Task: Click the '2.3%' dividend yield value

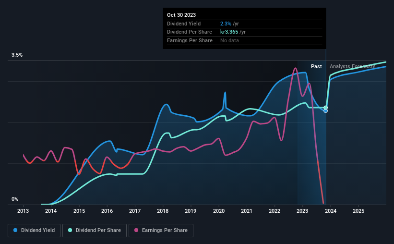Action: (226, 24)
